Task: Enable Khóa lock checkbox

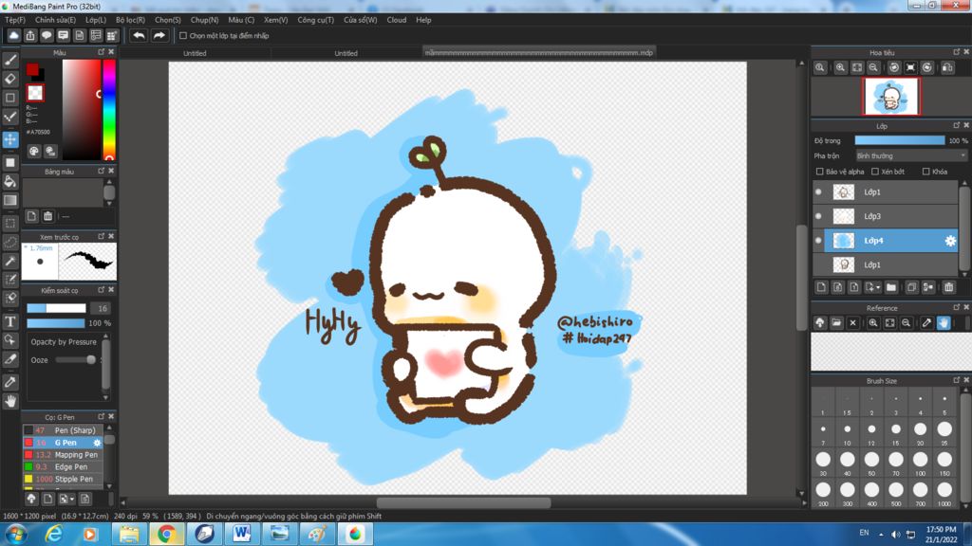Action: pos(925,172)
